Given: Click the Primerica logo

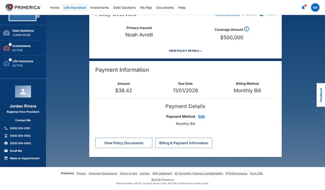Looking at the screenshot, I should [23, 8].
